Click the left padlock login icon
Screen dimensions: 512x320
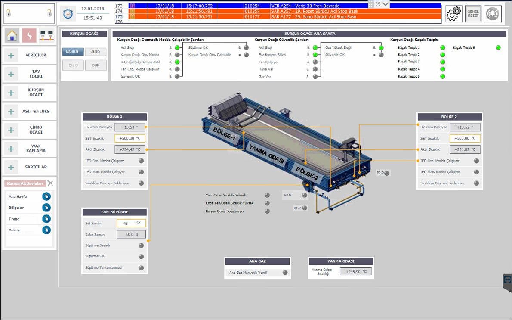click(x=9, y=14)
